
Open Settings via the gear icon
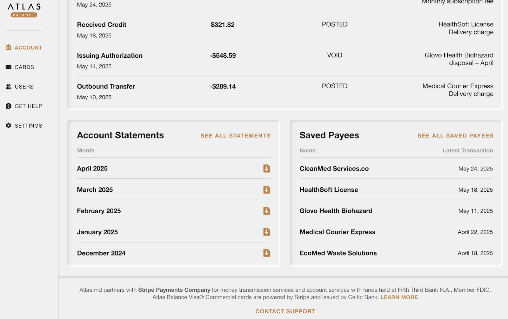tap(8, 125)
